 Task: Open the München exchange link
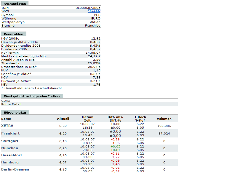(9, 148)
